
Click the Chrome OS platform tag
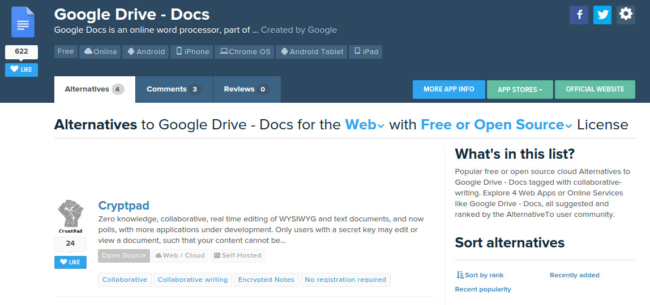tap(245, 52)
